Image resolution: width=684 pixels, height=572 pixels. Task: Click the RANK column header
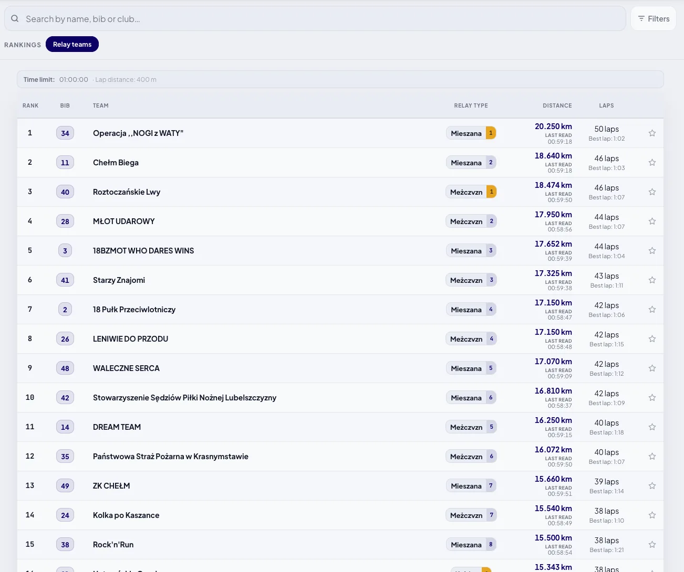click(x=30, y=105)
